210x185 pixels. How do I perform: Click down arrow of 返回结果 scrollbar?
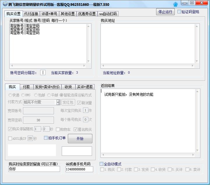[197, 150]
